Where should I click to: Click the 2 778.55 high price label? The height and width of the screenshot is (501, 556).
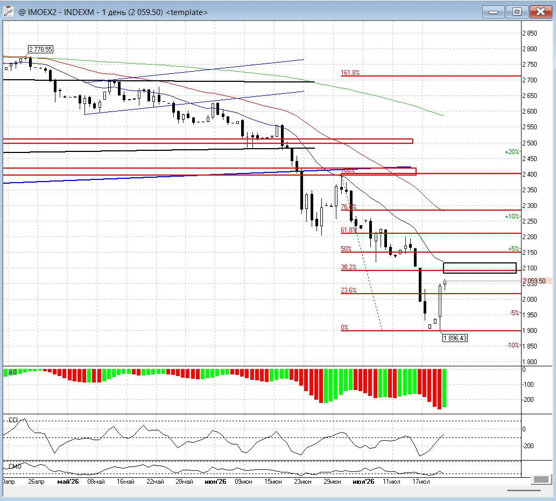[41, 50]
